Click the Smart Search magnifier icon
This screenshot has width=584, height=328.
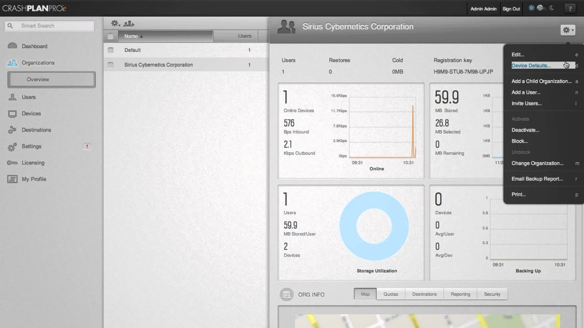pos(10,26)
